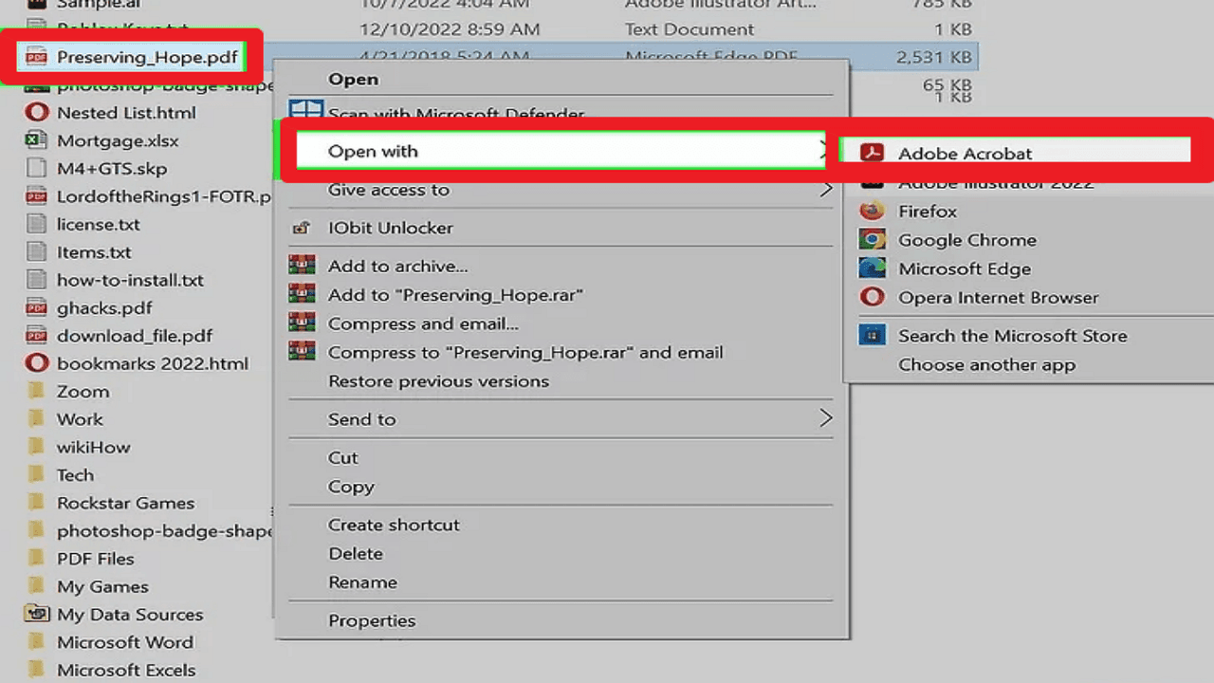
Task: Click the PDF icon of ghacks.pdf
Action: [36, 308]
